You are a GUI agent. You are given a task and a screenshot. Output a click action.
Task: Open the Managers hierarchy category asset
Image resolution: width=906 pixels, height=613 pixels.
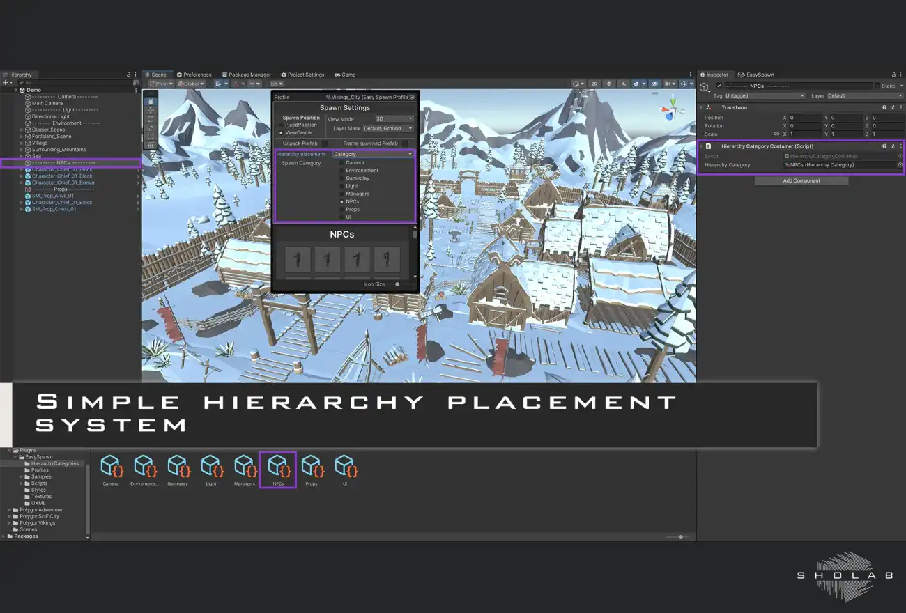245,470
